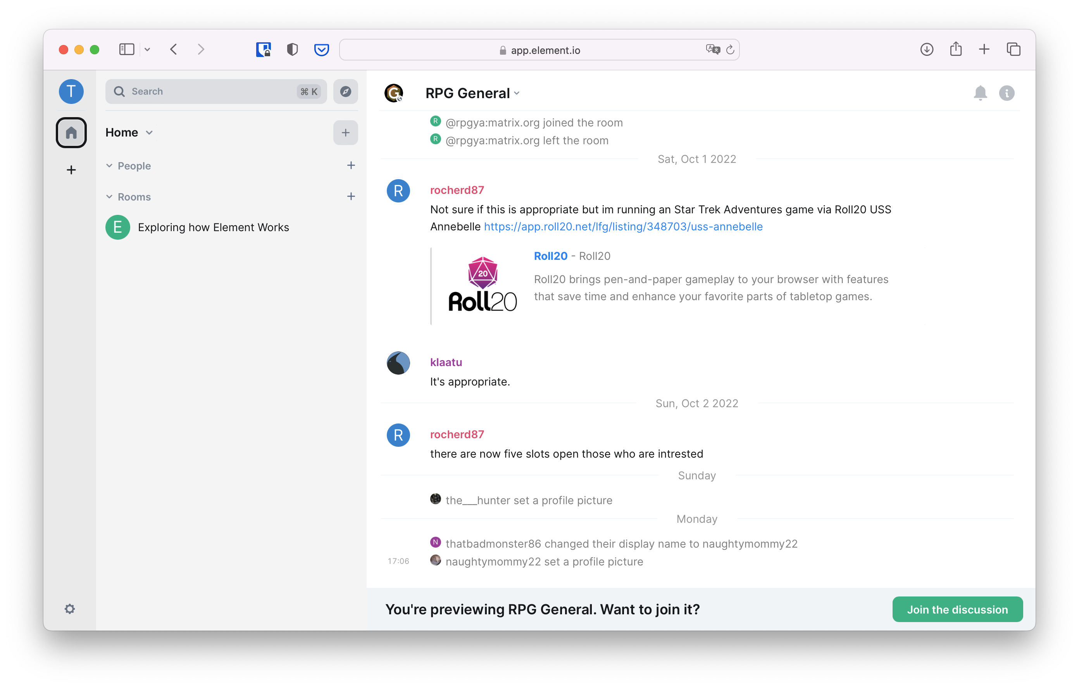The width and height of the screenshot is (1079, 688).
Task: Collapse the People section
Action: (109, 166)
